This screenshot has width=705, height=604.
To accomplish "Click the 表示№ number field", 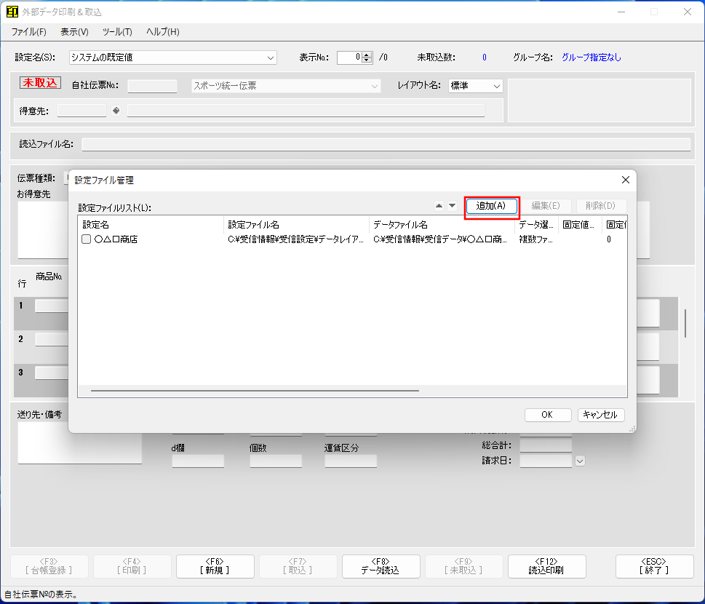I will pyautogui.click(x=350, y=57).
